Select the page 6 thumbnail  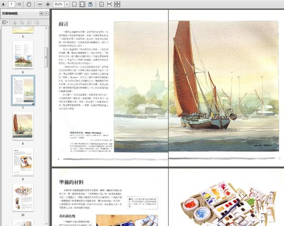click(23, 54)
